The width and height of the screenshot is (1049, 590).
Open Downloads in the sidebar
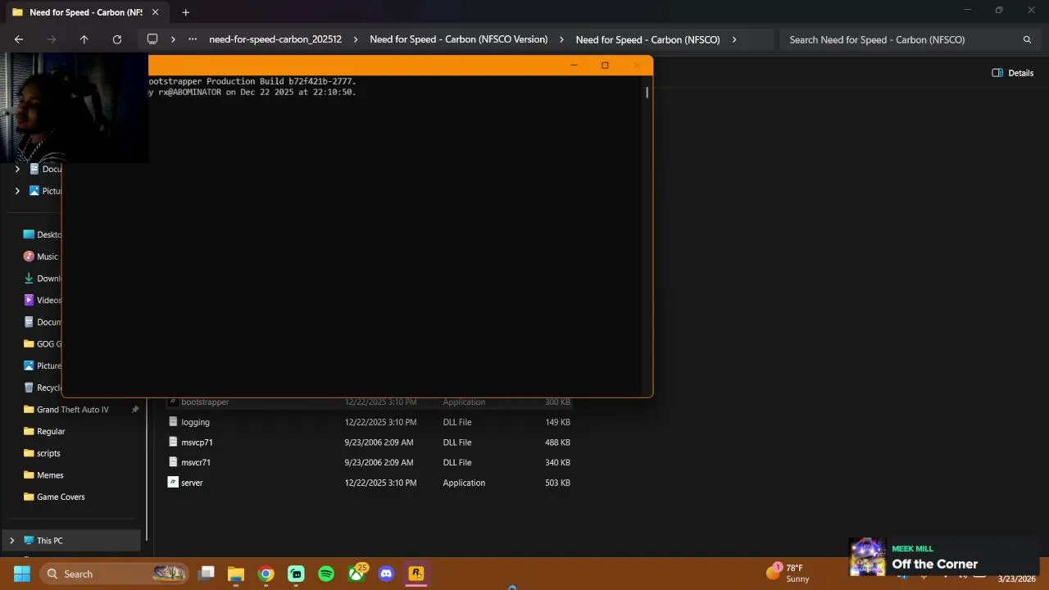43,279
